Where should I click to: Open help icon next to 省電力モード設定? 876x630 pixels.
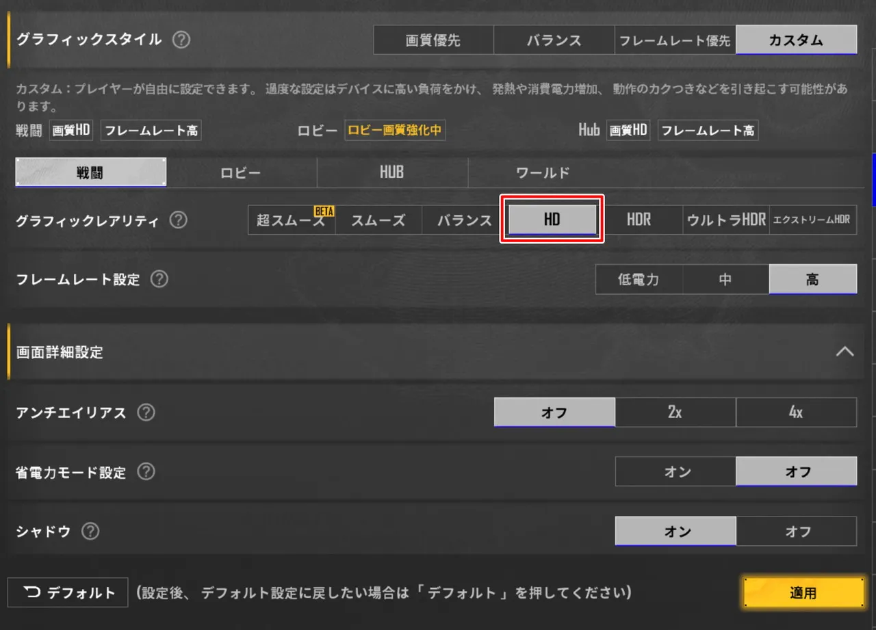coord(146,472)
